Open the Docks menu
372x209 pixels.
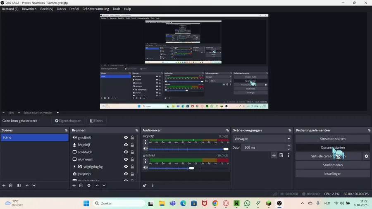click(61, 9)
